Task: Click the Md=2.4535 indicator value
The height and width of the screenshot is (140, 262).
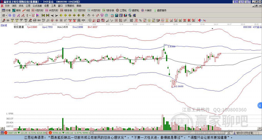Action: click(63, 27)
